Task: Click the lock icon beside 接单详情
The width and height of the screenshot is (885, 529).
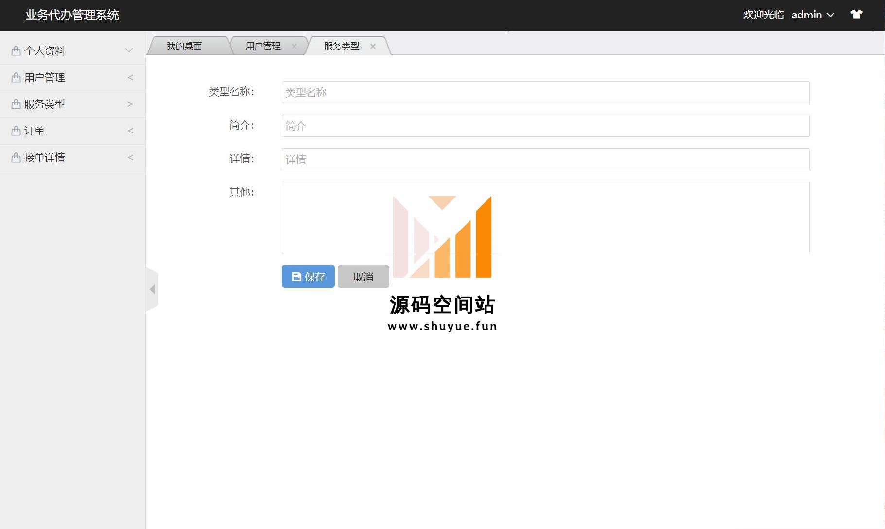Action: 16,158
